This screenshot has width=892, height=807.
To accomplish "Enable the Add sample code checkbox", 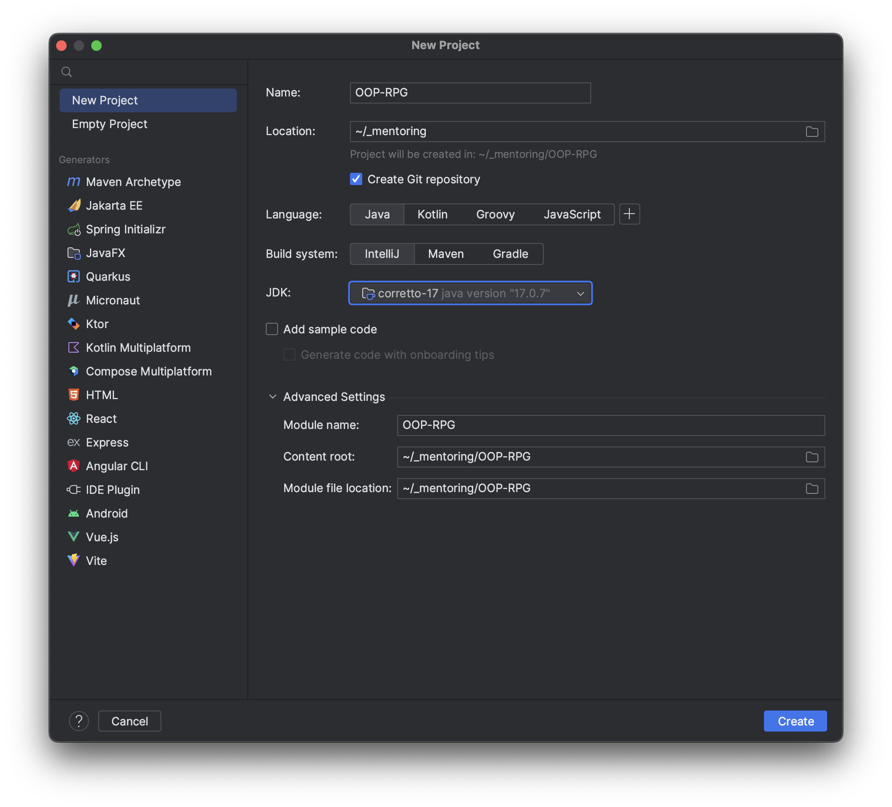I will (x=271, y=329).
